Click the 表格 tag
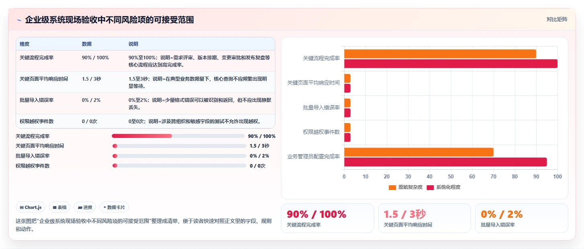The image size is (584, 249). coord(59,207)
